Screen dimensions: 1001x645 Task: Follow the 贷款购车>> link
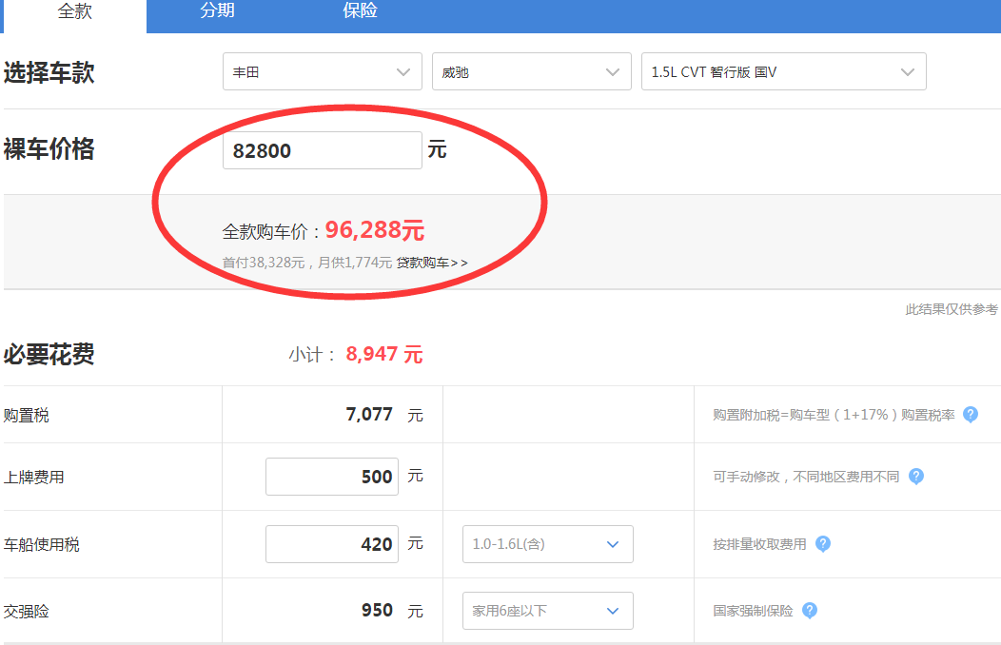[x=432, y=263]
